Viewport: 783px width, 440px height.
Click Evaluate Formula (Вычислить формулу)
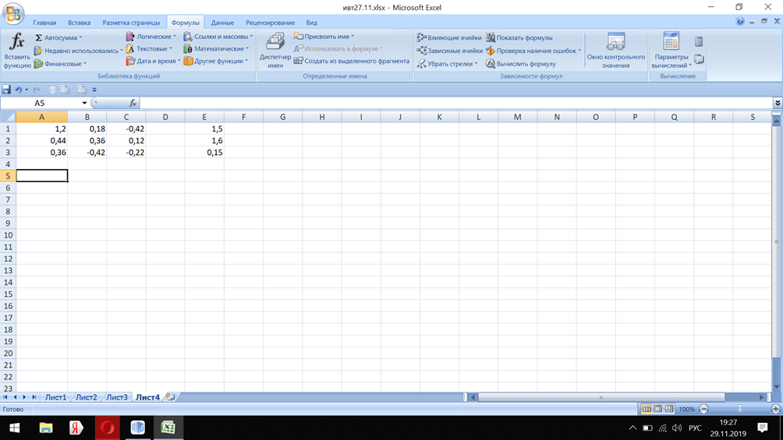[x=520, y=64]
